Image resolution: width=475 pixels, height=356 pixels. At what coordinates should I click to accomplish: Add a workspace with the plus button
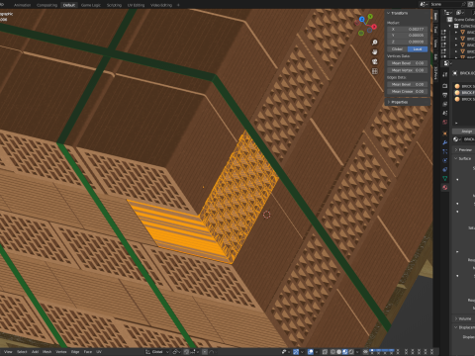[178, 5]
